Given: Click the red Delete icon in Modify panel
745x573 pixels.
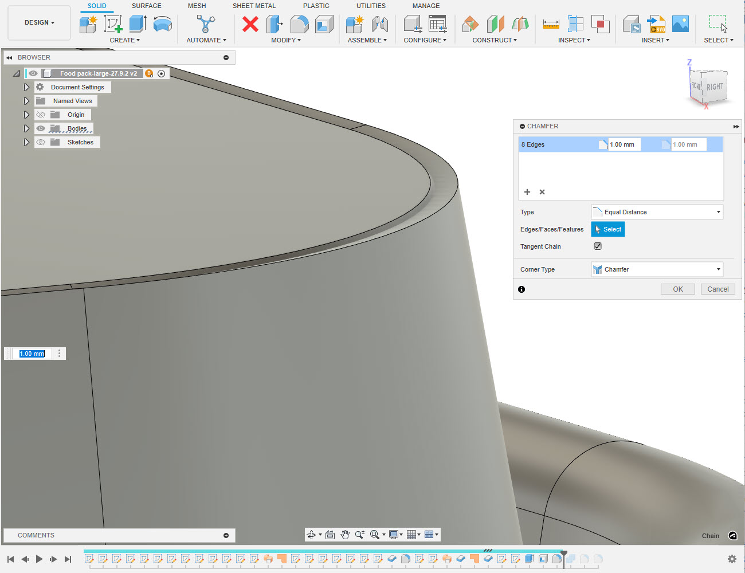Looking at the screenshot, I should pyautogui.click(x=250, y=25).
